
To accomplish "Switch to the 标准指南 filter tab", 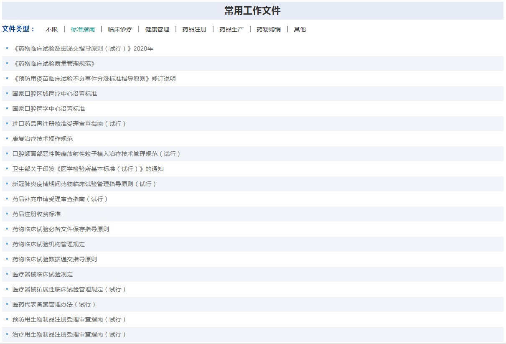I will coord(83,29).
